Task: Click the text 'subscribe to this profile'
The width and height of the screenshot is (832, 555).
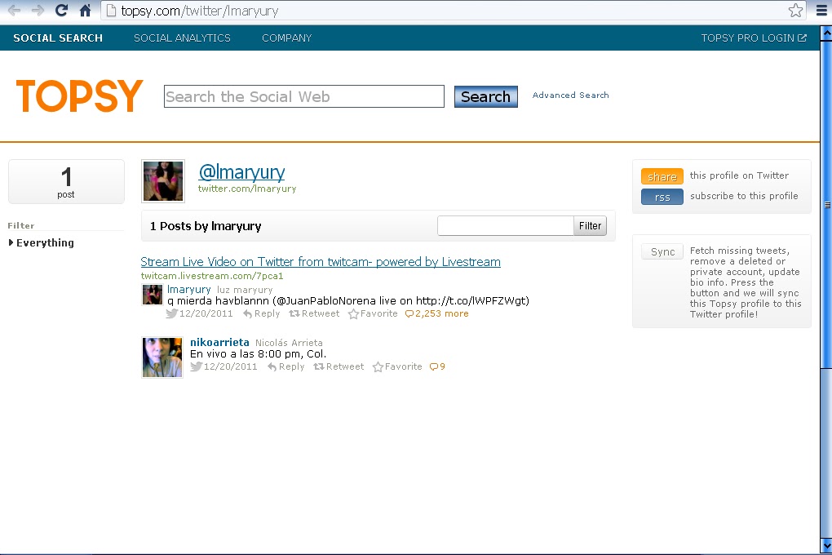Action: click(744, 196)
